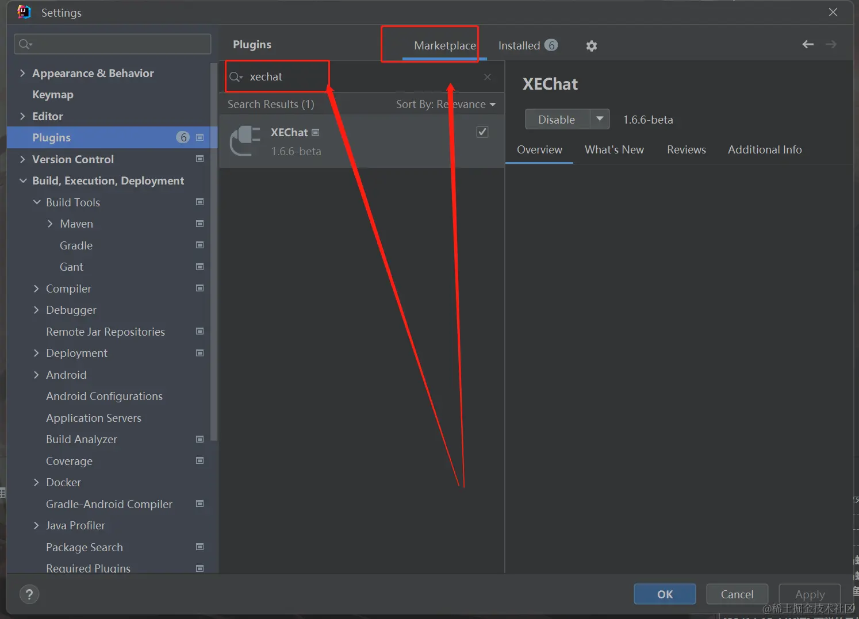Click the project-level icon beside Build Tools
Image resolution: width=859 pixels, height=619 pixels.
point(200,202)
